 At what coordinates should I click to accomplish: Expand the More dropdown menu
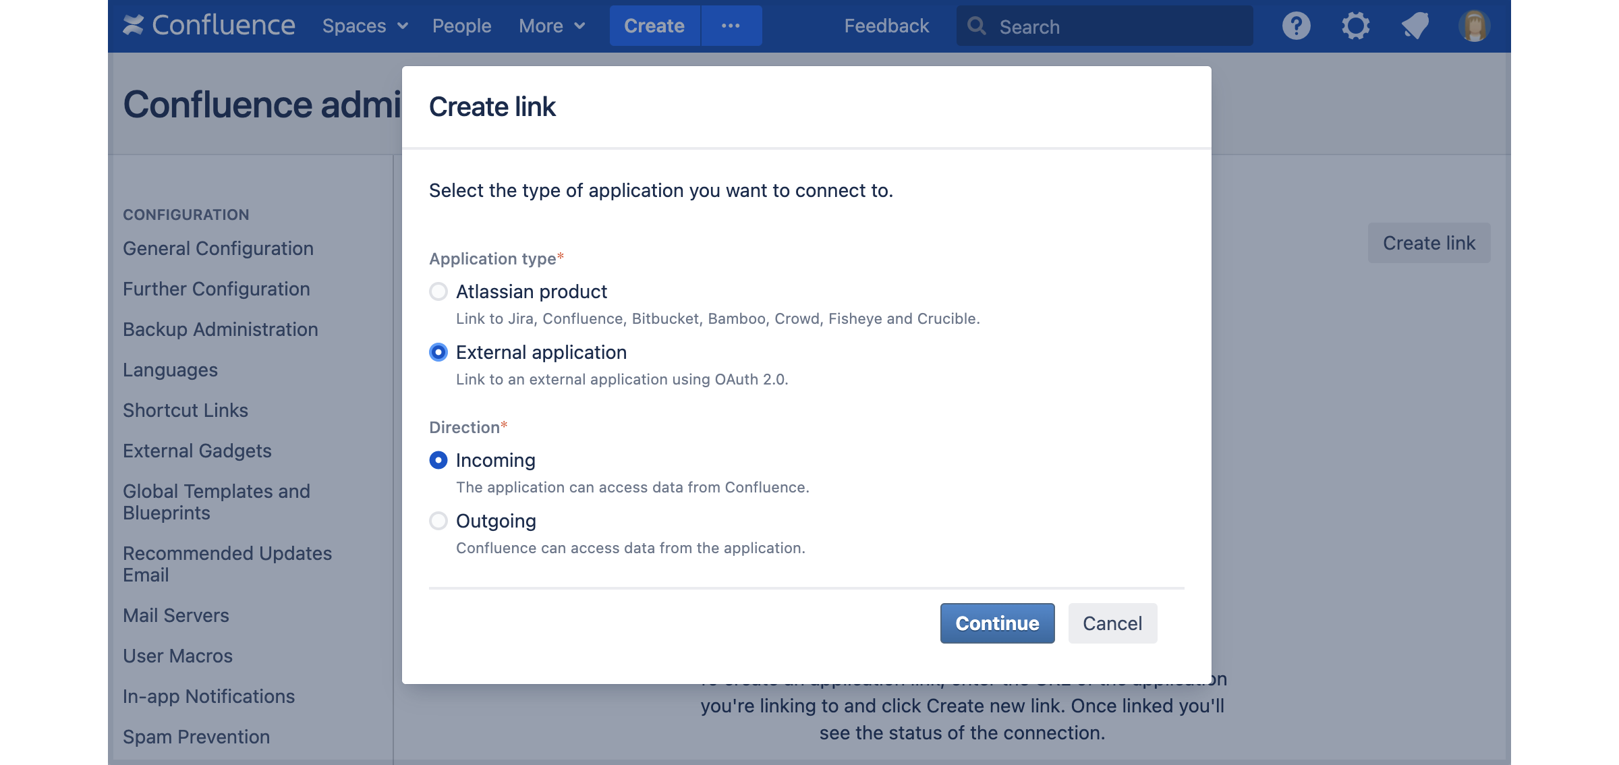click(552, 26)
